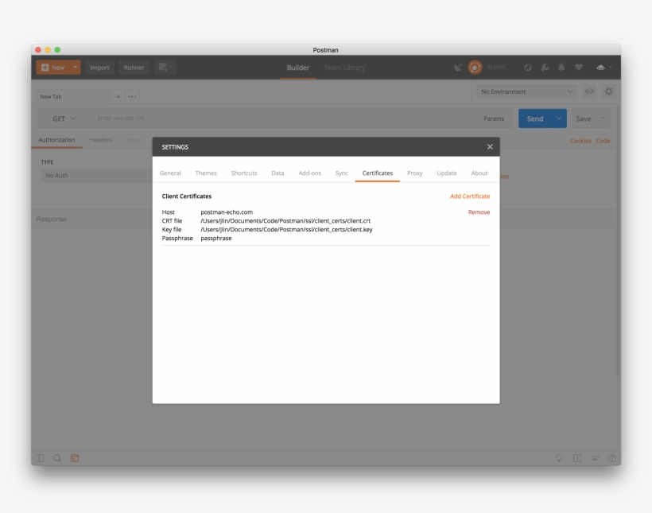
Task: Open the No Environment dropdown
Action: [x=526, y=91]
